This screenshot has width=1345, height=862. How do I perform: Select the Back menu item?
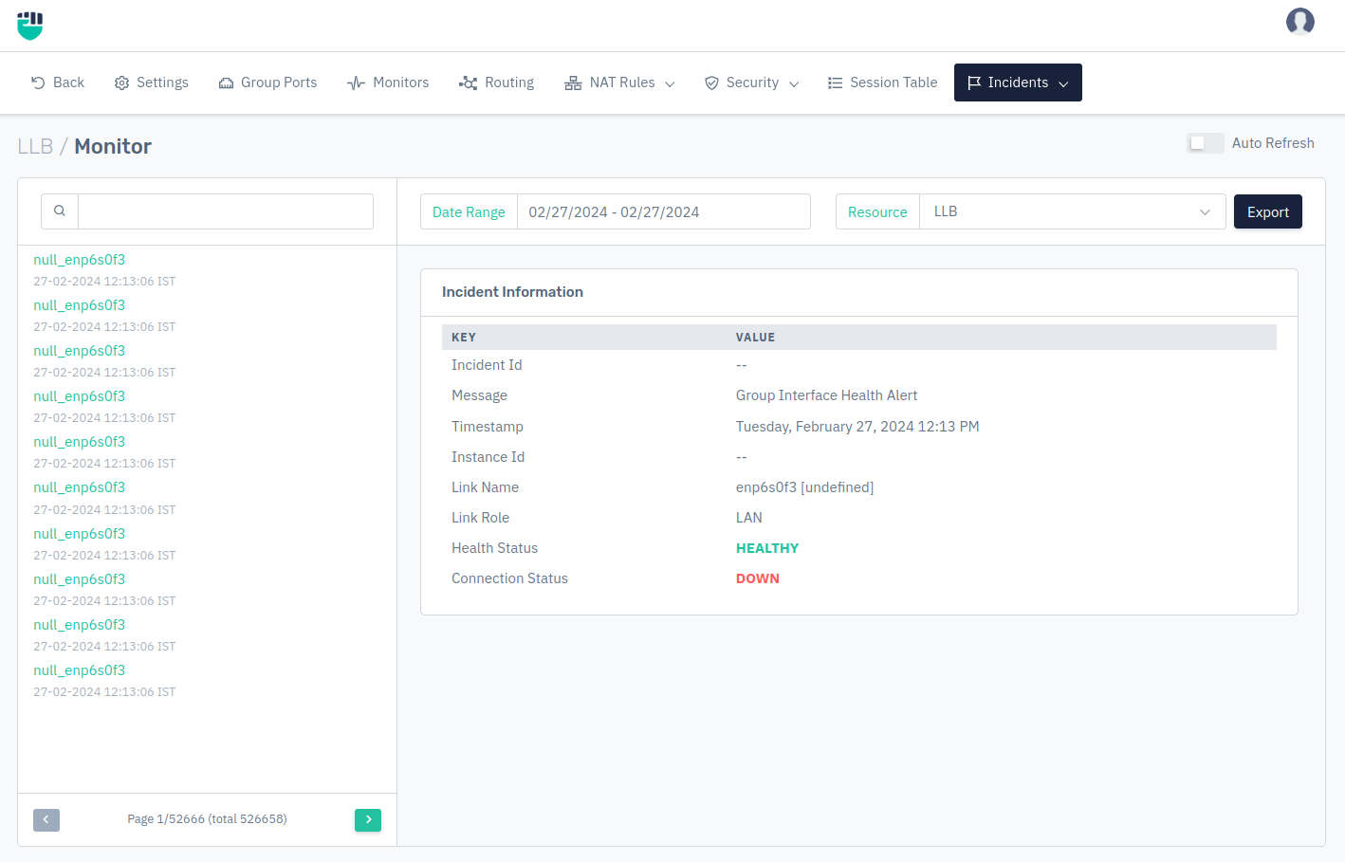58,83
